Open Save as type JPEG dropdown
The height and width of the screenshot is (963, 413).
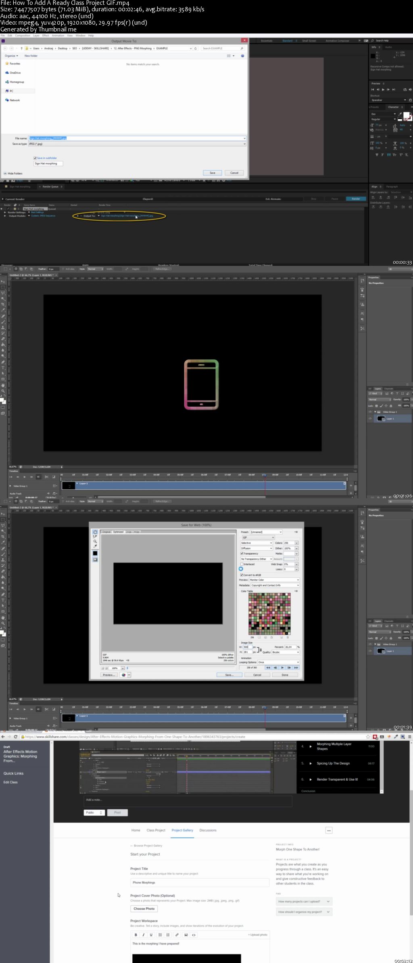pos(137,144)
